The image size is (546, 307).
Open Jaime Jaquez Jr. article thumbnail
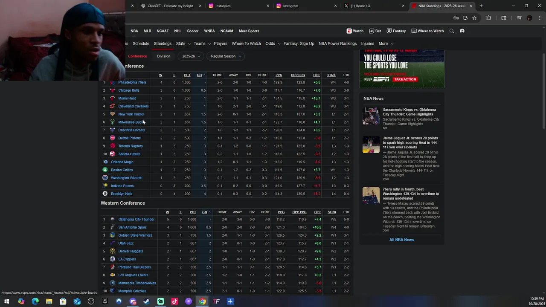click(x=371, y=145)
